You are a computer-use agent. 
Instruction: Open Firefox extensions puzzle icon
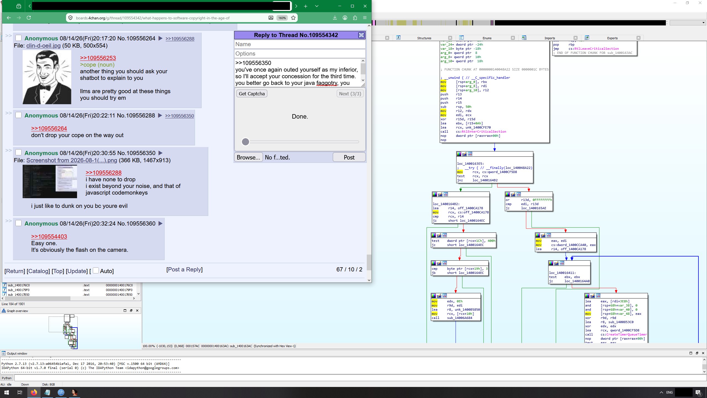pos(355,18)
